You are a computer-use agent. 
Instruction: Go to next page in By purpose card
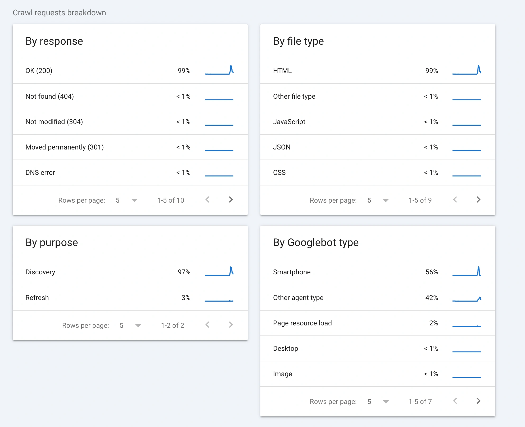tap(231, 325)
